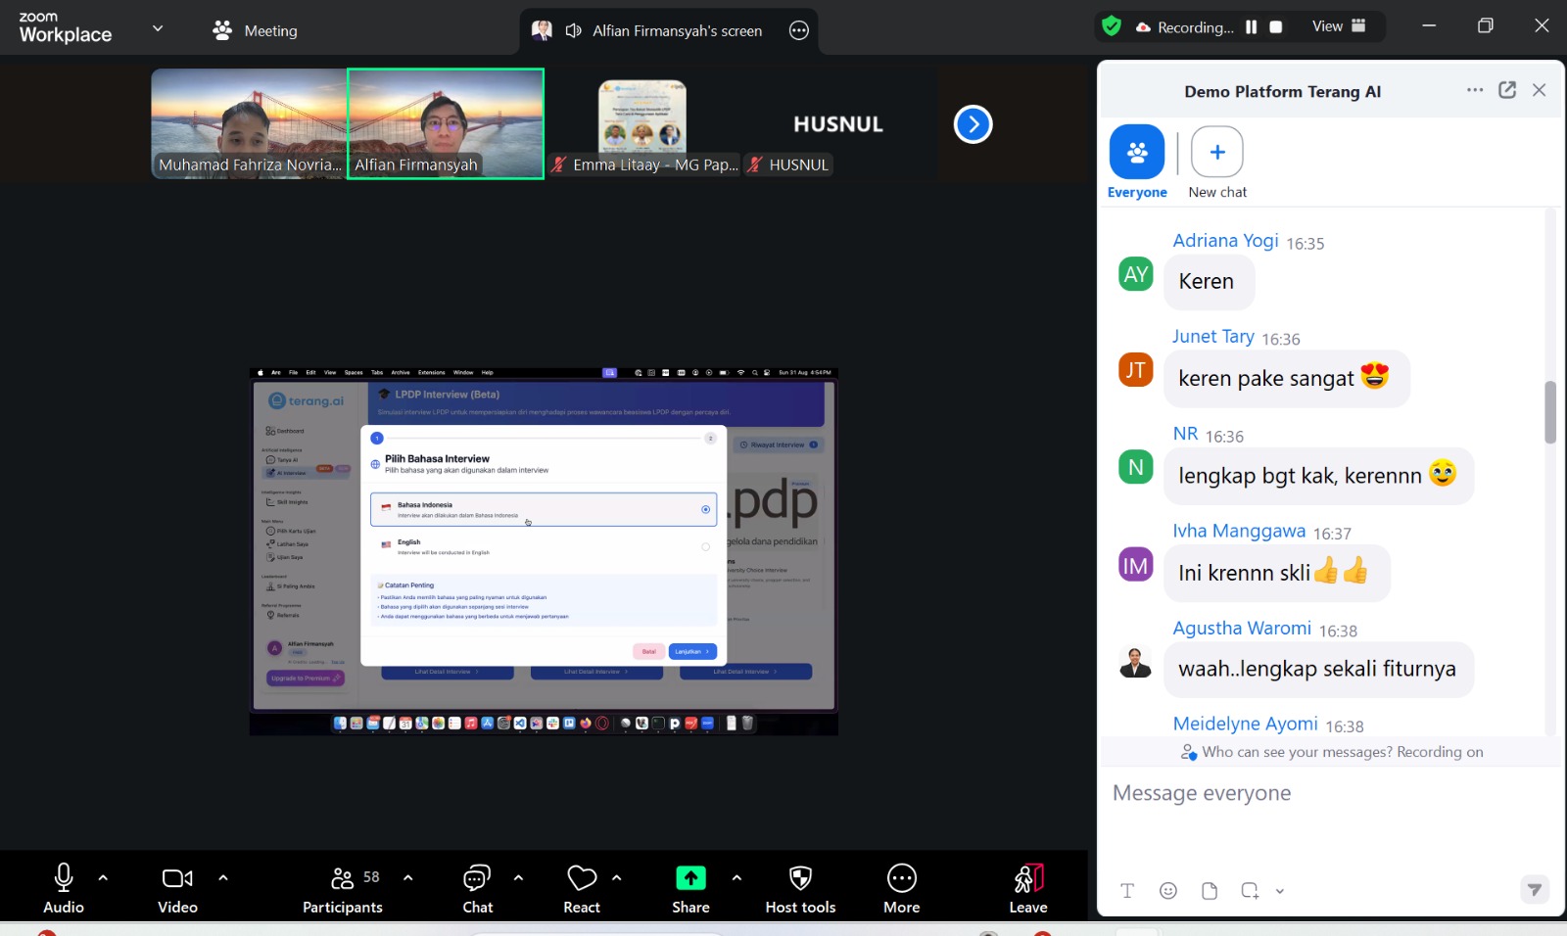1567x936 pixels.
Task: Click 'Who can see your messages?' notice
Action: pos(1332,752)
